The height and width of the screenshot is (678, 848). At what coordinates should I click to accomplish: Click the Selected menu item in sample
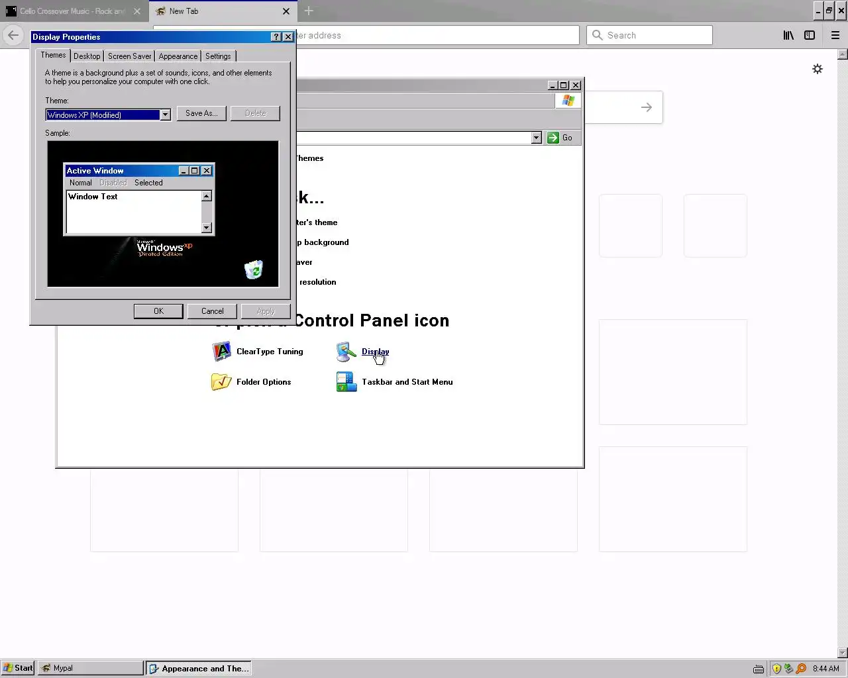pyautogui.click(x=148, y=183)
